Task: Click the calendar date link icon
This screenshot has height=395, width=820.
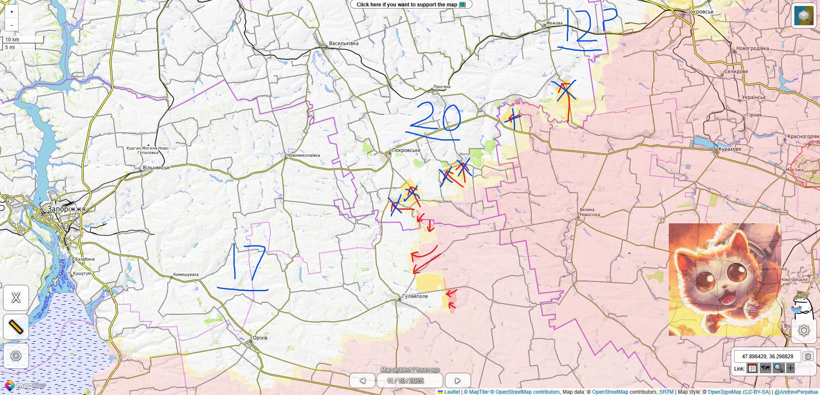Action: pyautogui.click(x=752, y=368)
